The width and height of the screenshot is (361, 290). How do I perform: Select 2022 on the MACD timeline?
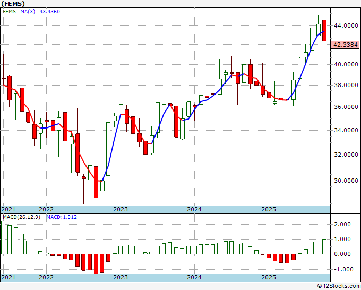point(46,277)
